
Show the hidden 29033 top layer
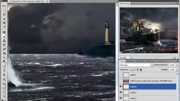pyautogui.click(x=121, y=75)
